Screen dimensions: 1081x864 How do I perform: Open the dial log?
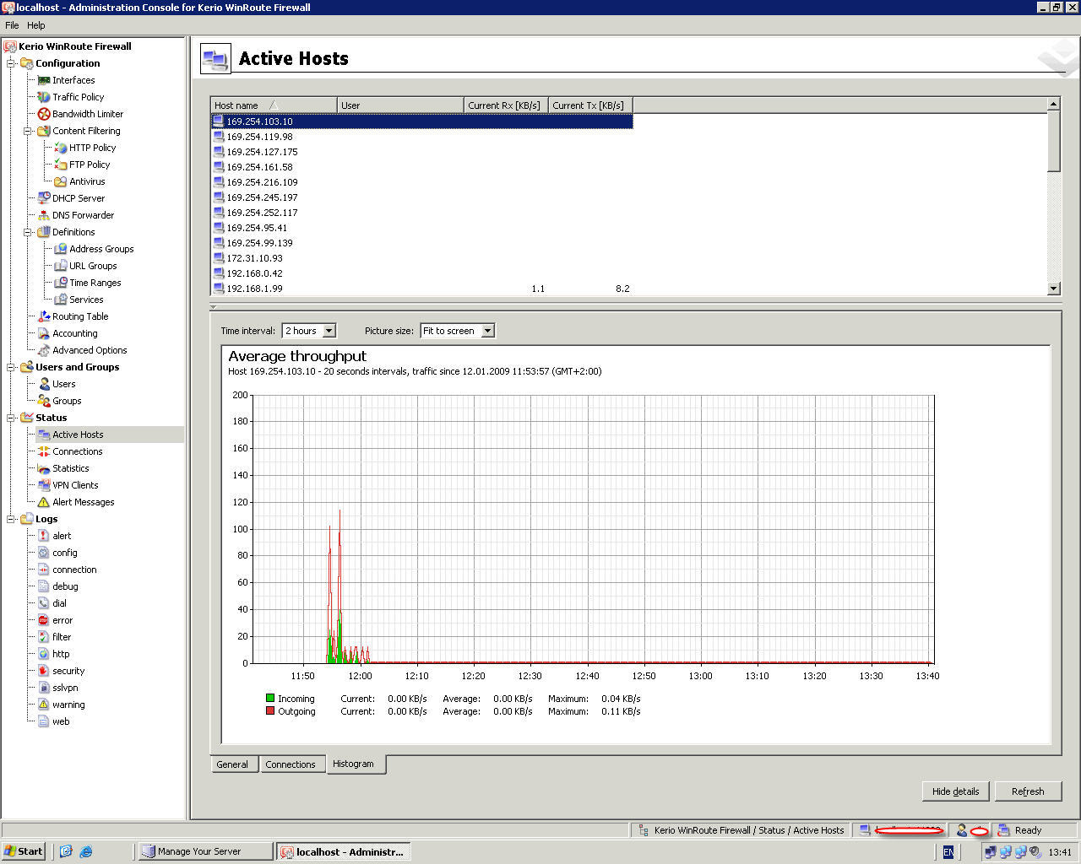pos(59,603)
